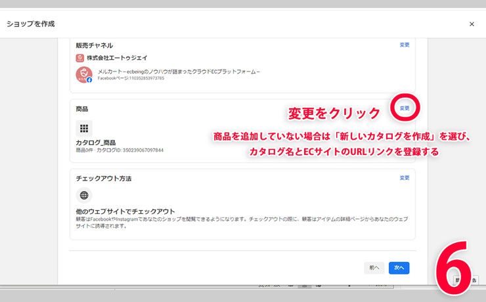Click the ショップを作成 dialog title
The image size is (486, 302).
coord(31,24)
